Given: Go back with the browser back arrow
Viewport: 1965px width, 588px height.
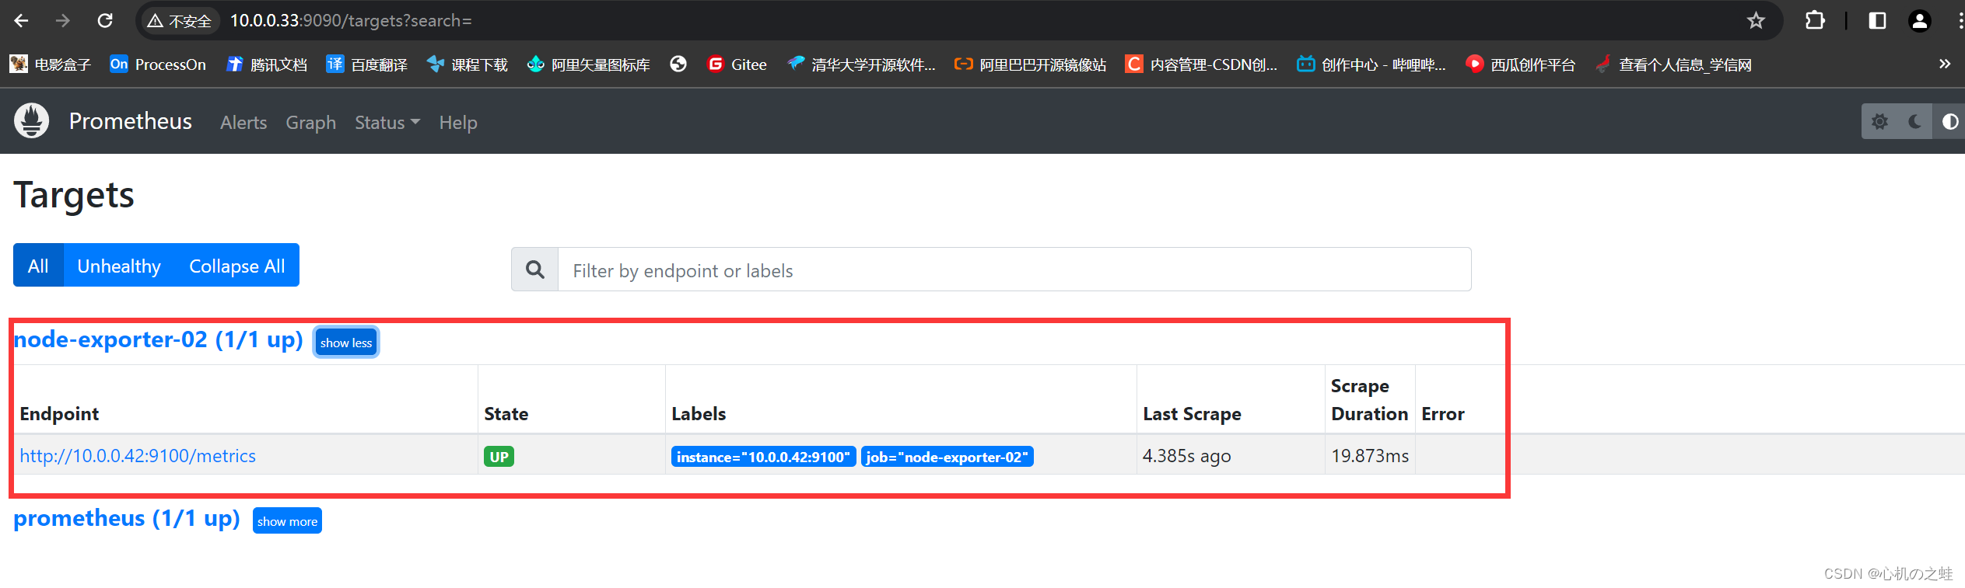Looking at the screenshot, I should (21, 21).
